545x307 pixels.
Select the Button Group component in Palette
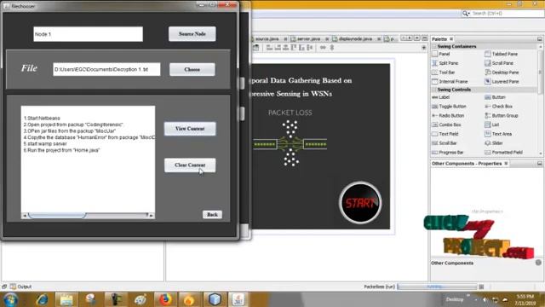[502, 115]
